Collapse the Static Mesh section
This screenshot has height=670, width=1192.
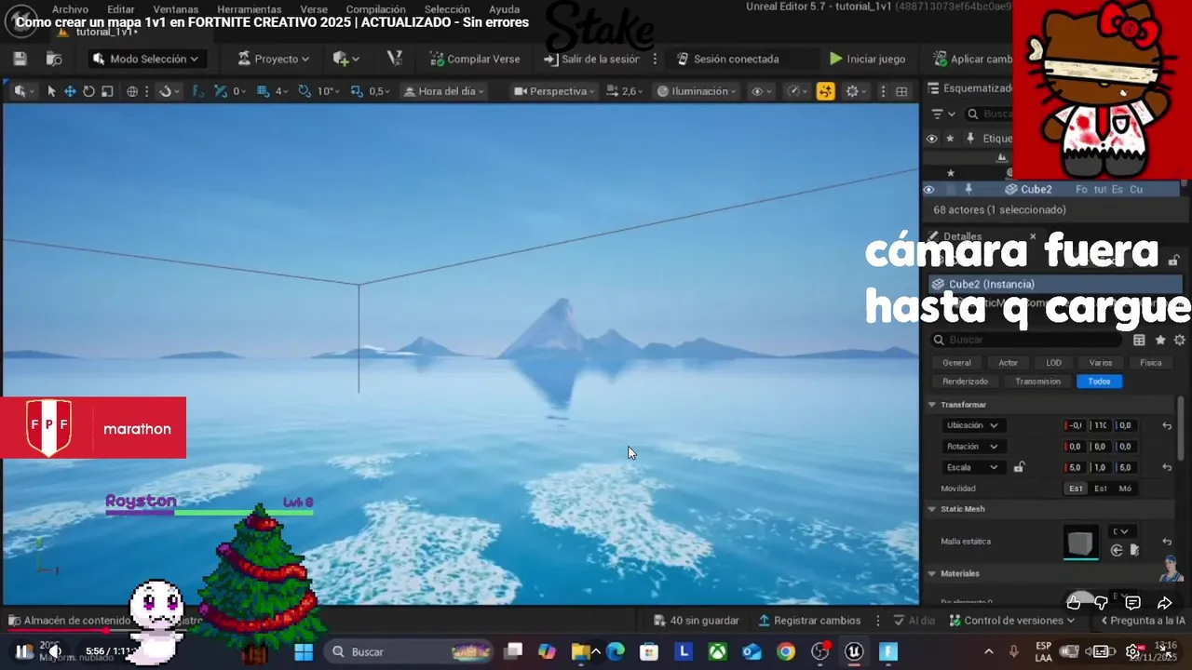(x=931, y=509)
